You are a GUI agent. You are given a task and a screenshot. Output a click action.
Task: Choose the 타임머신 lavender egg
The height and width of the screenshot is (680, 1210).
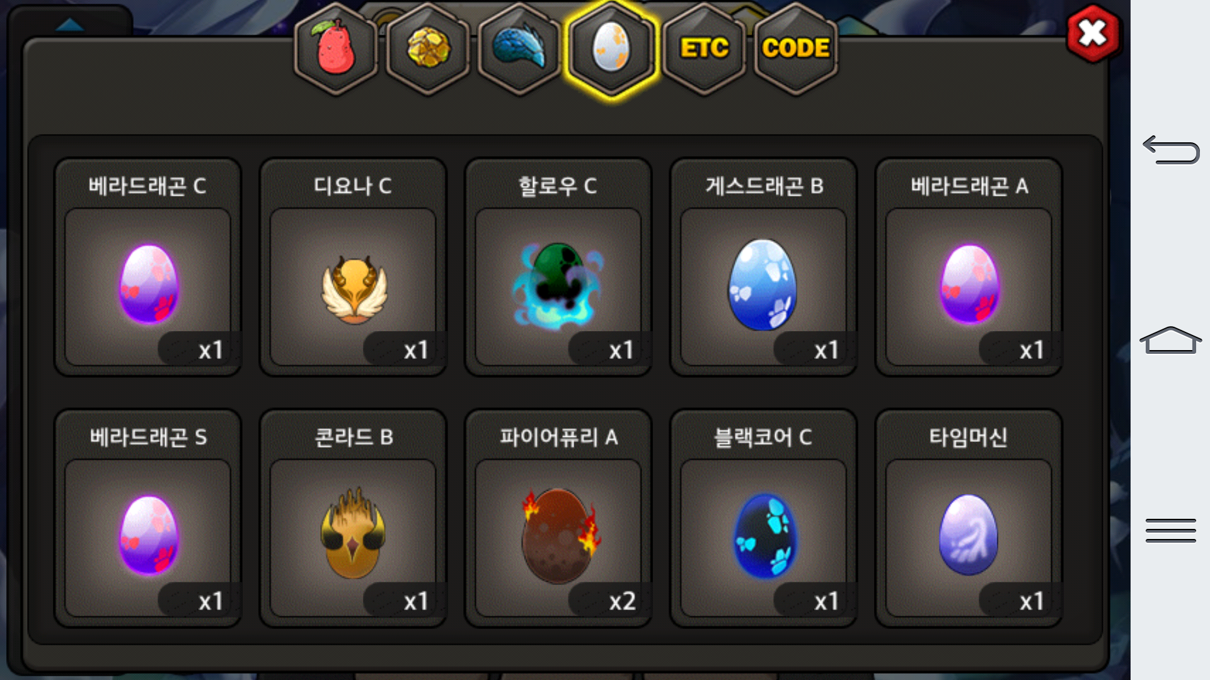tap(969, 518)
